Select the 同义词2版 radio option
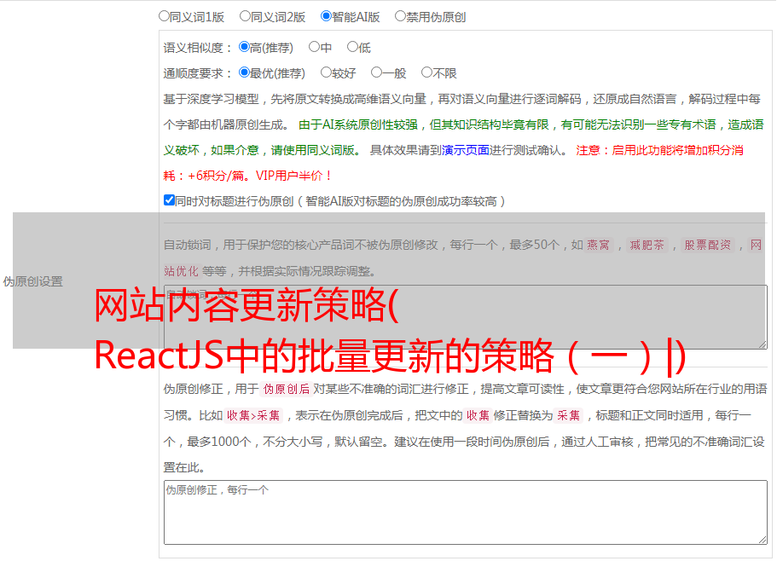 pyautogui.click(x=245, y=16)
